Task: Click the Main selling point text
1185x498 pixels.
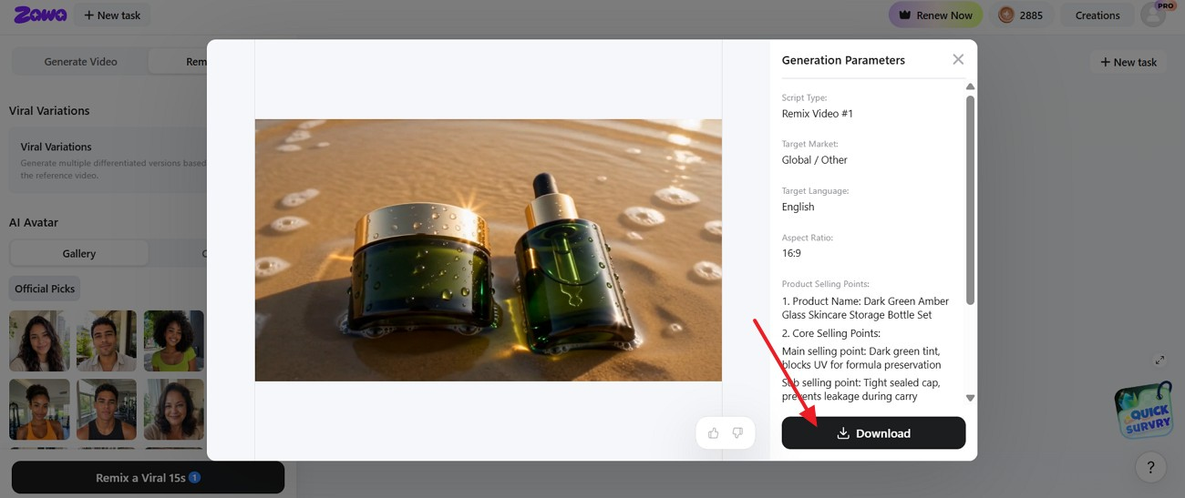Action: coord(861,358)
